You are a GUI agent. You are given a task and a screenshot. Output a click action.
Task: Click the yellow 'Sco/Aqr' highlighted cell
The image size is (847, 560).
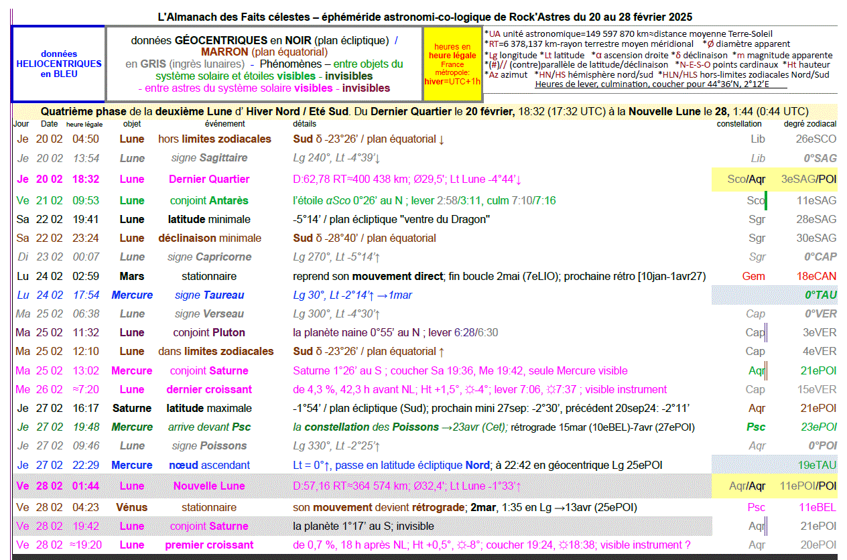coord(746,179)
